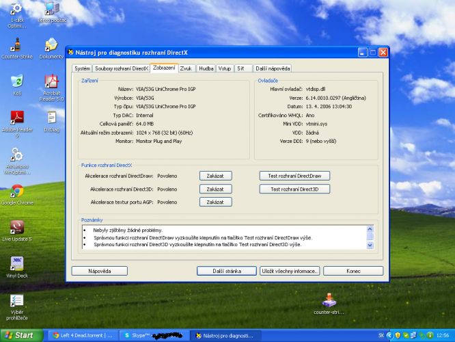Switch to the Síť tab

(243, 68)
